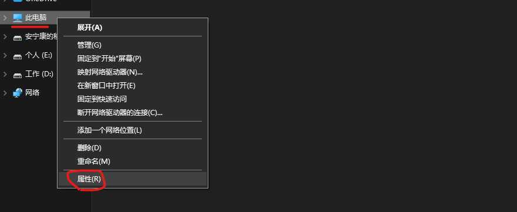
Task: Click the 个人 (E:) drive icon
Action: coord(17,56)
